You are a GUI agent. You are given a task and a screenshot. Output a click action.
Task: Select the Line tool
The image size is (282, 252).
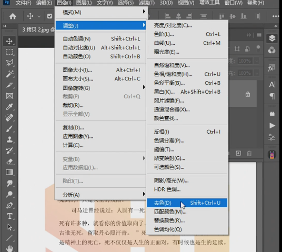click(9, 238)
